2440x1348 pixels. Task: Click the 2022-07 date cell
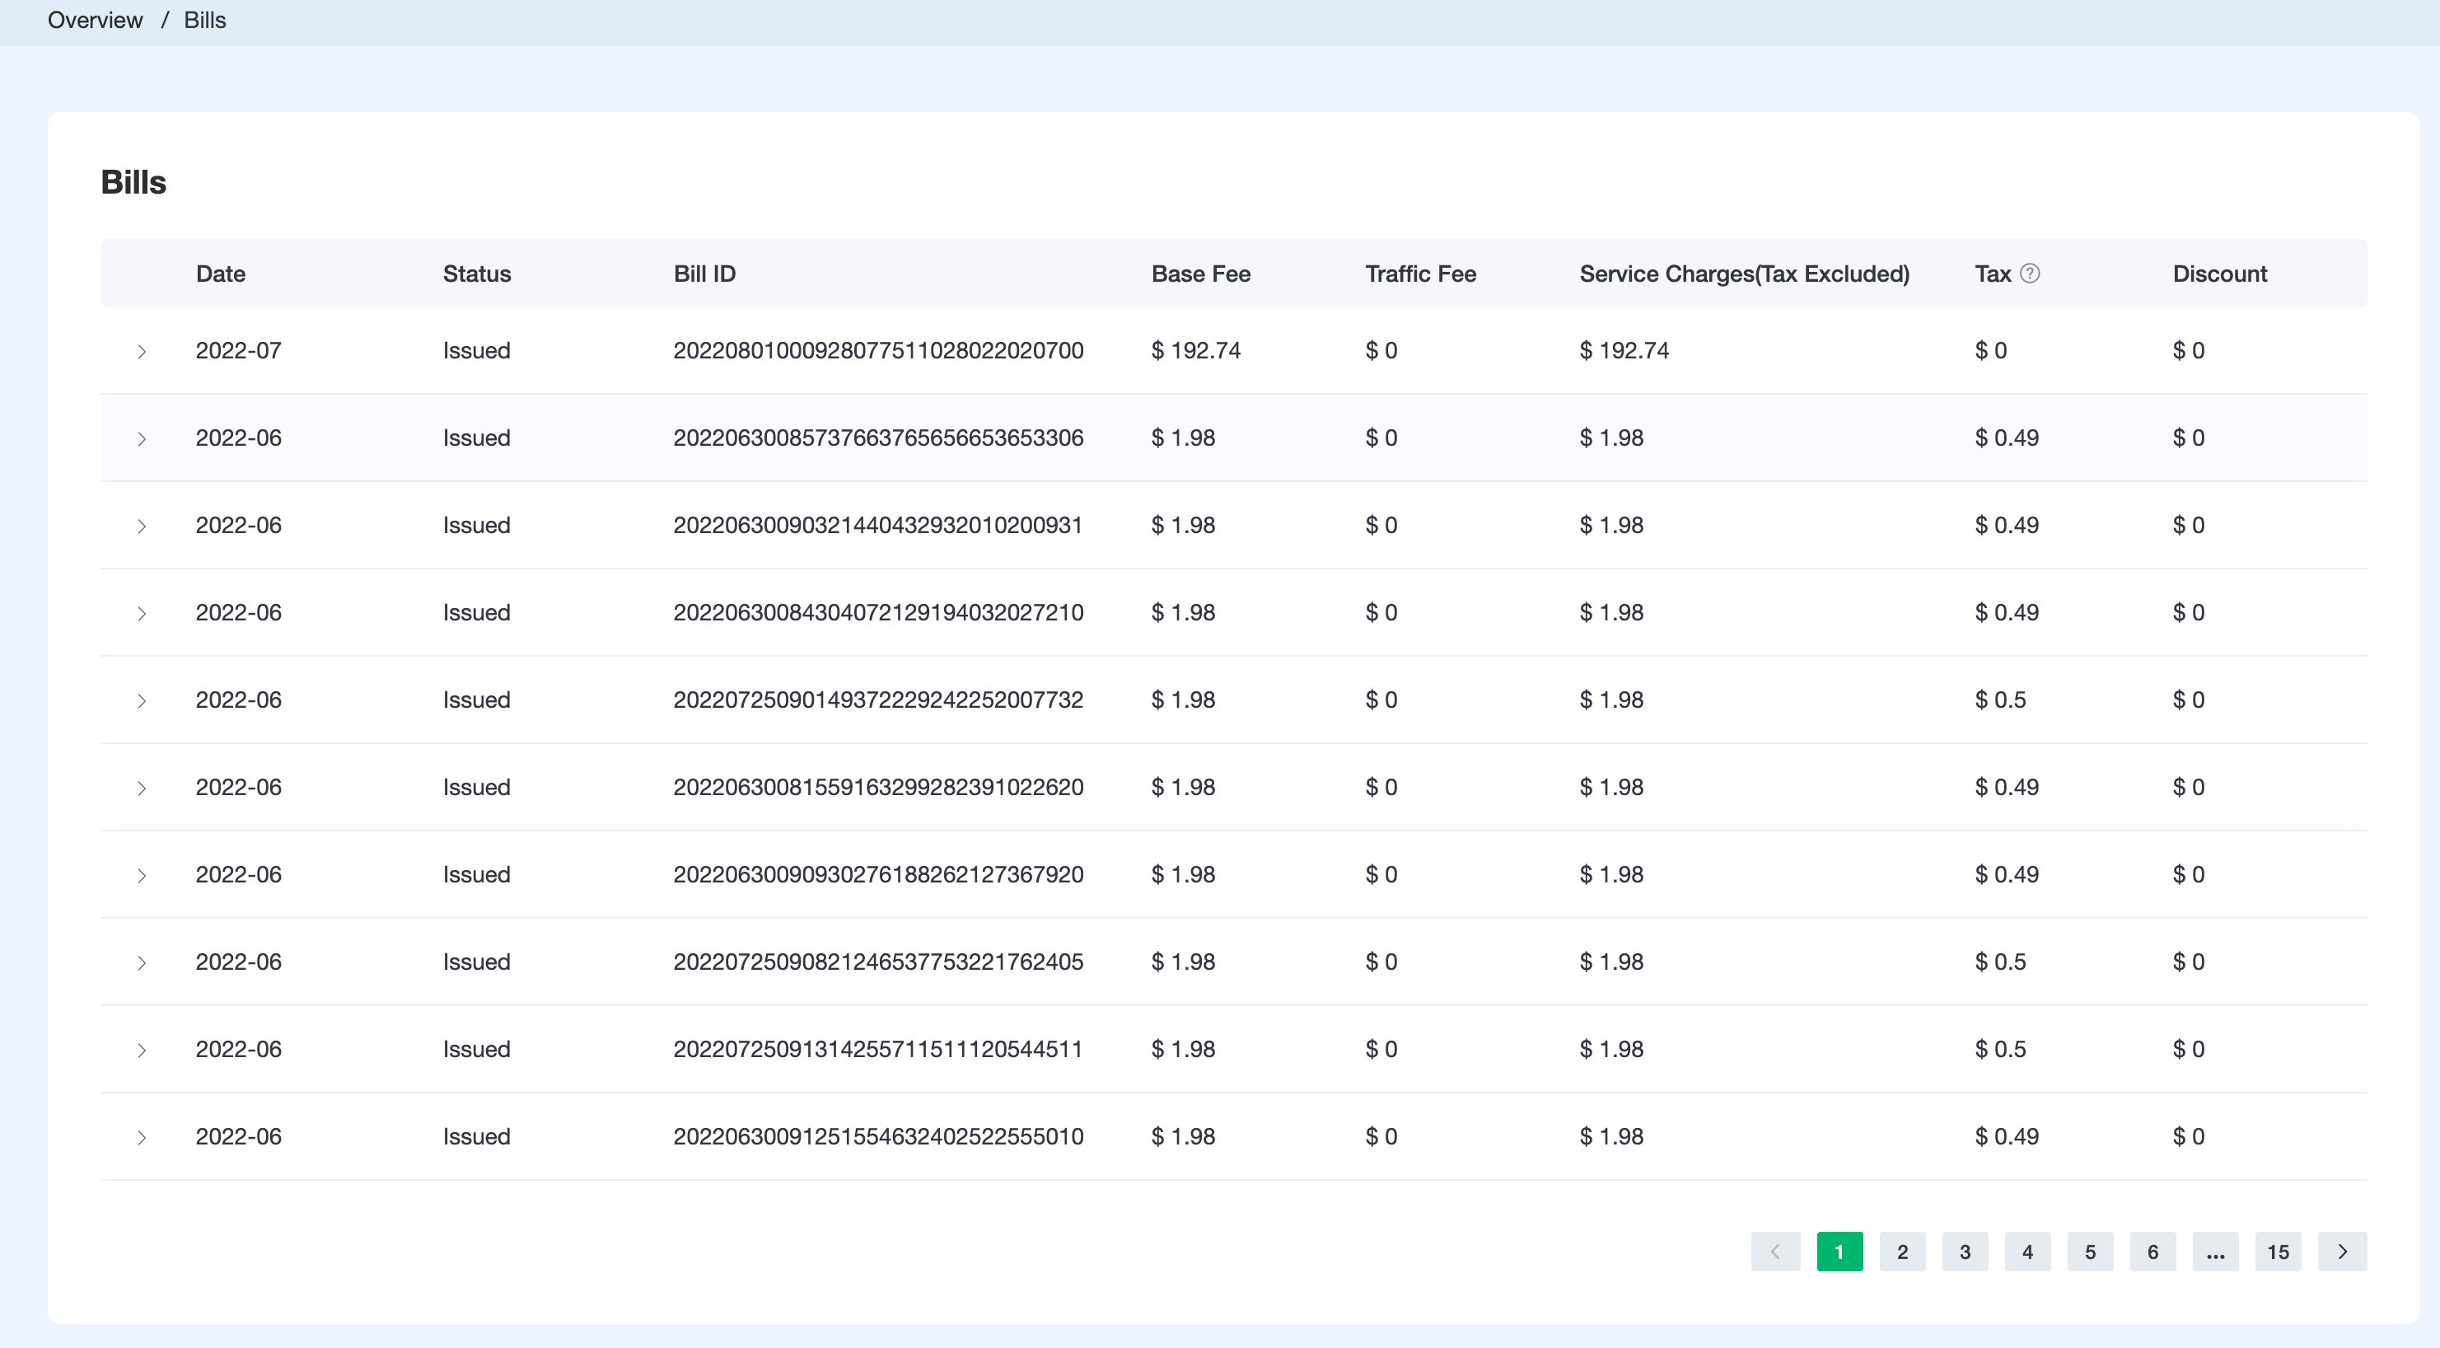[x=239, y=350]
